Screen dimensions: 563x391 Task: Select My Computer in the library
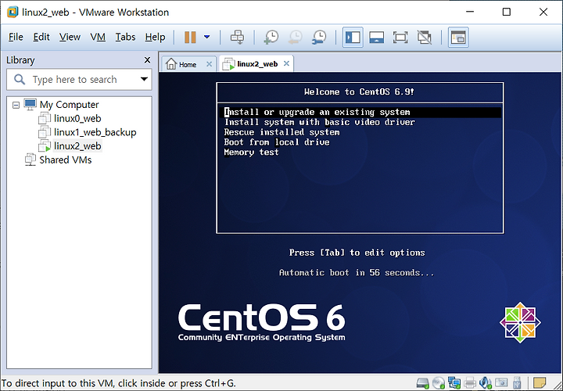[69, 105]
